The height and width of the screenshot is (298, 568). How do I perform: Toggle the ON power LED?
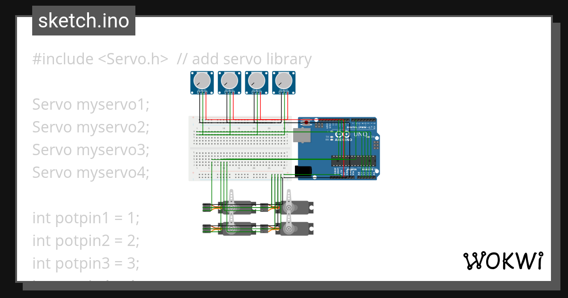tap(368, 137)
